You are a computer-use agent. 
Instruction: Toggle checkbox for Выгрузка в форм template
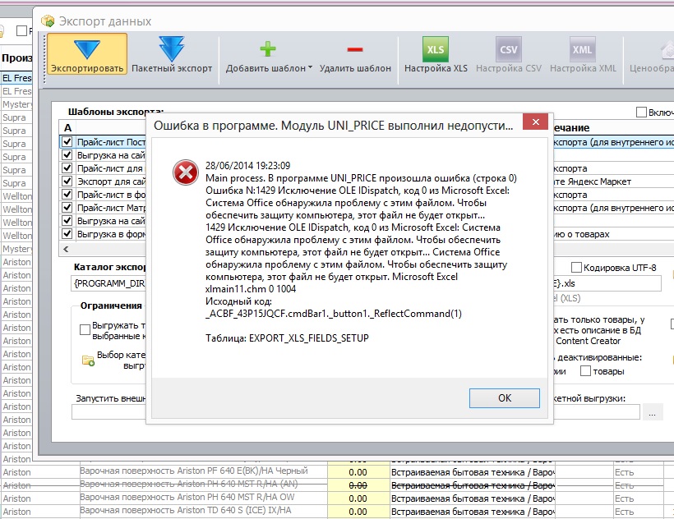pos(67,233)
